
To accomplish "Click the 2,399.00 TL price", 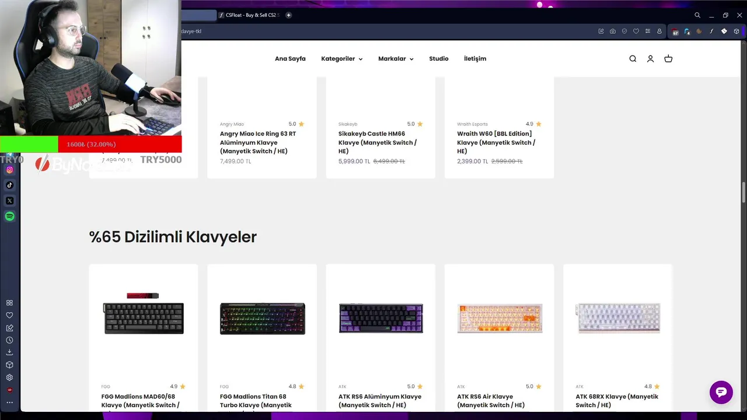I will tap(473, 162).
